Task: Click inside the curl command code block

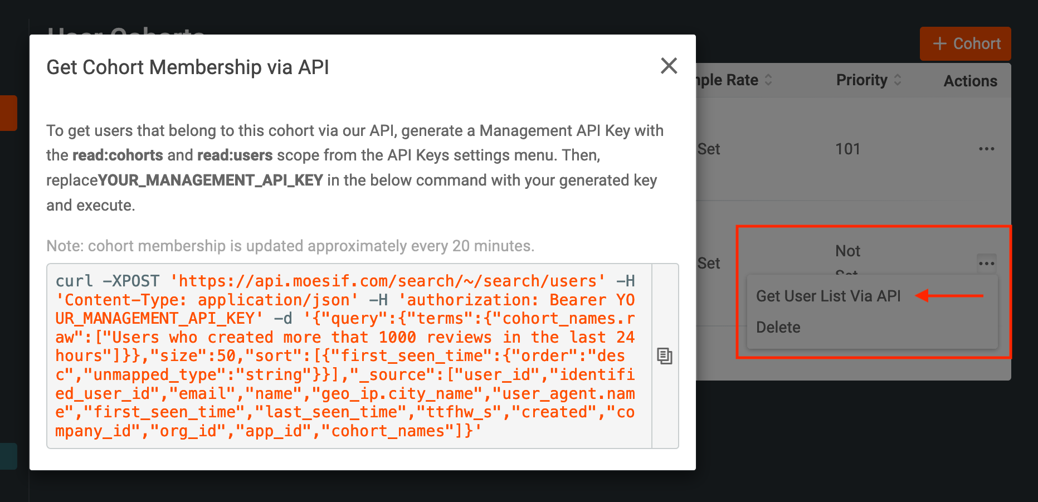Action: click(x=345, y=357)
